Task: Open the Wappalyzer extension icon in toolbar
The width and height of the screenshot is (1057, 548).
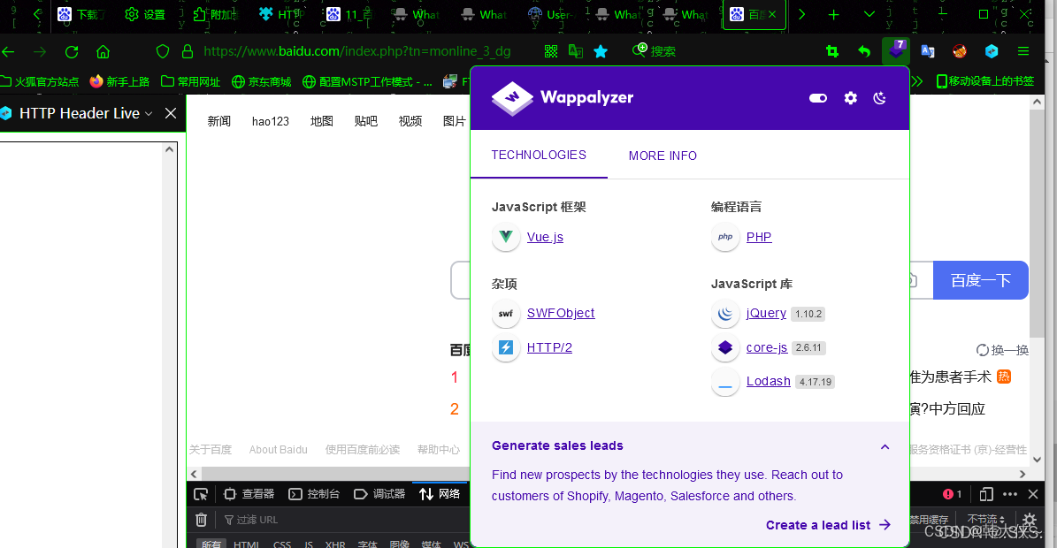Action: (x=896, y=50)
